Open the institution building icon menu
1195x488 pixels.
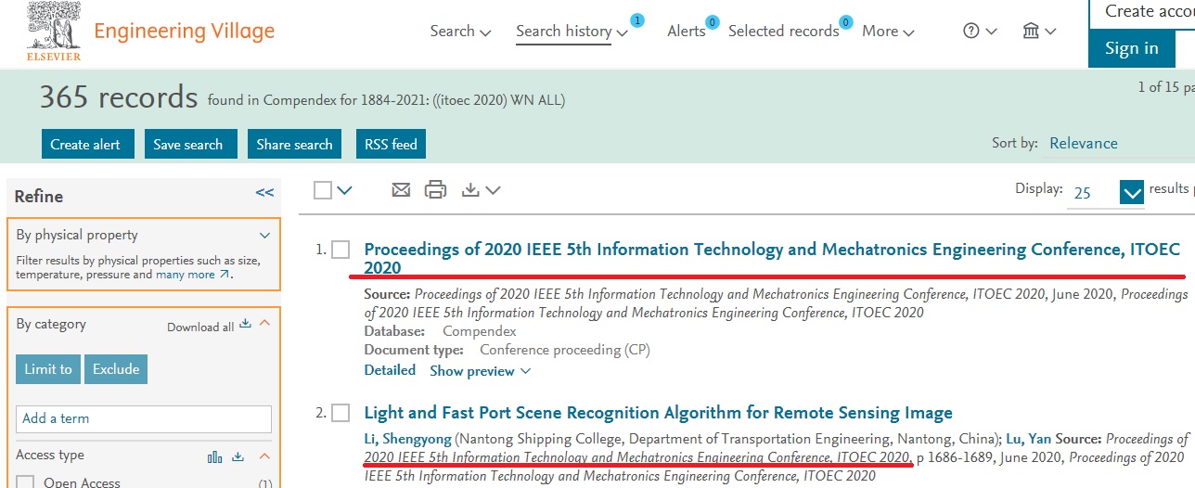coord(1038,31)
